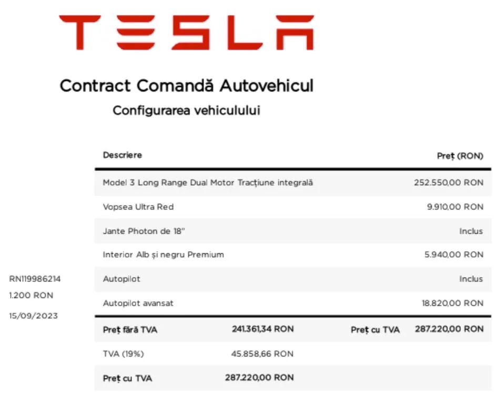Click the 18.820,00 RON Autopilot avansat price
Image resolution: width=496 pixels, height=408 pixels.
452,303
